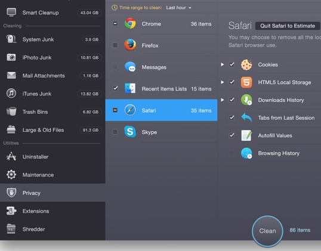This screenshot has height=251, width=321.
Task: Click the Uninstaller icon
Action: (11, 156)
